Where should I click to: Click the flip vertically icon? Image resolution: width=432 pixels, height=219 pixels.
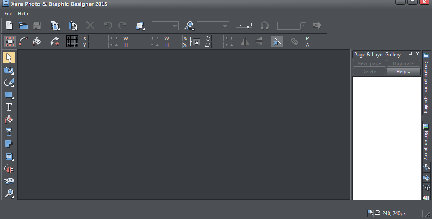point(258,41)
